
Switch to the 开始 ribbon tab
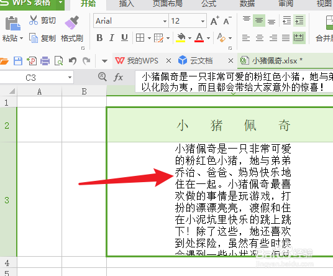click(88, 3)
